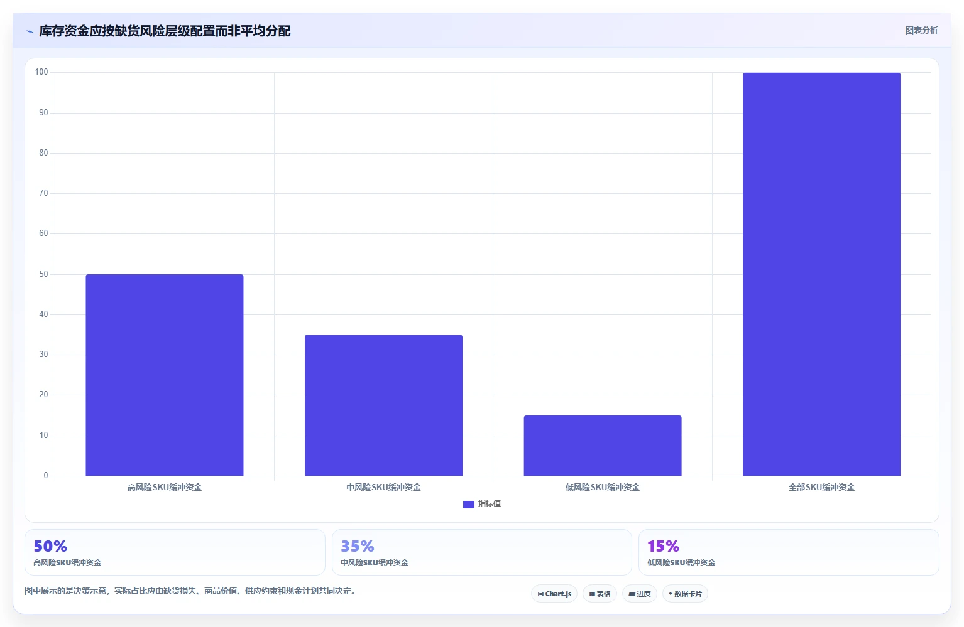Open the 15% 低风险SKU缓冲资金 data card
964x627 pixels.
pos(789,552)
